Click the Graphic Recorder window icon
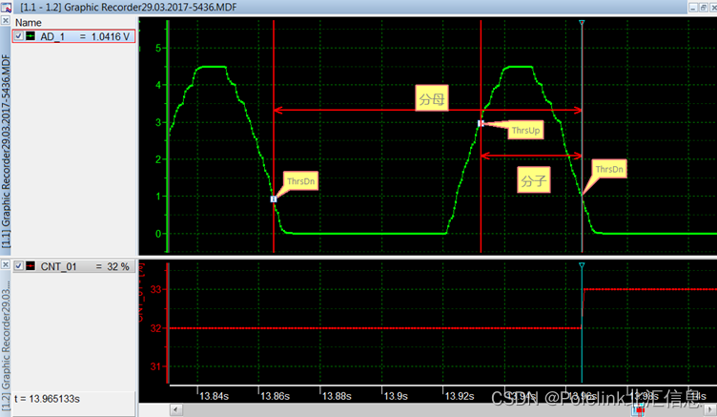 pyautogui.click(x=6, y=7)
